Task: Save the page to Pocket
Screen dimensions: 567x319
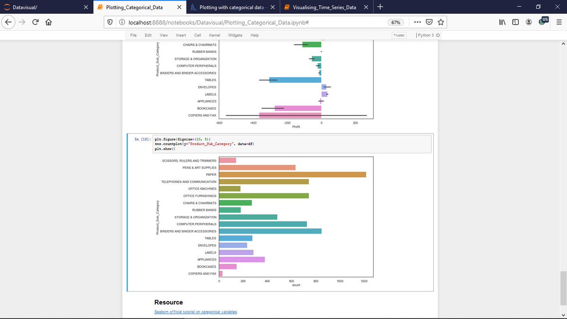Action: (x=429, y=22)
